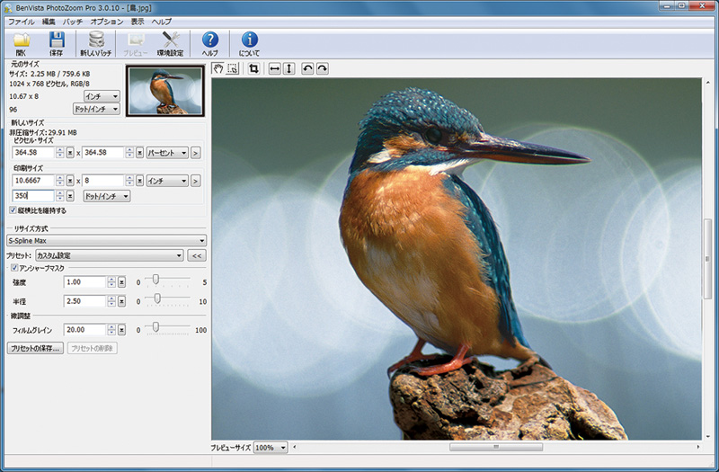
Task: Click the print width field showing 10.6667
Action: (x=33, y=181)
